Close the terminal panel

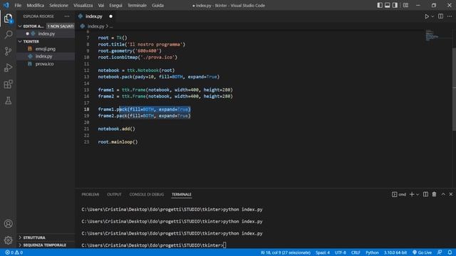tap(451, 194)
